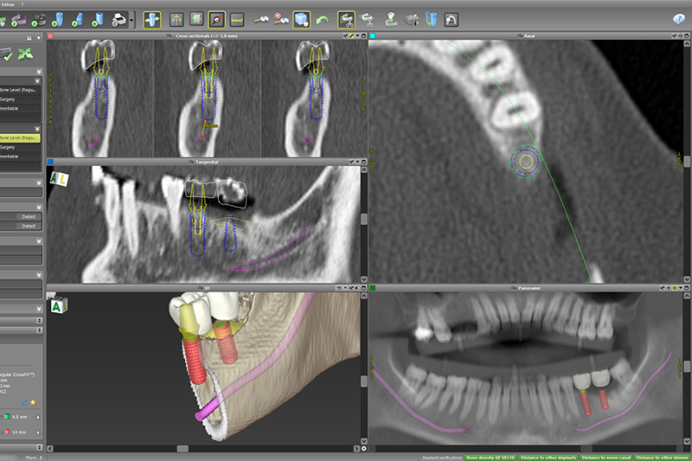Click the green checkmark plan icon
Image resolution: width=692 pixels, height=461 pixels.
(6, 54)
